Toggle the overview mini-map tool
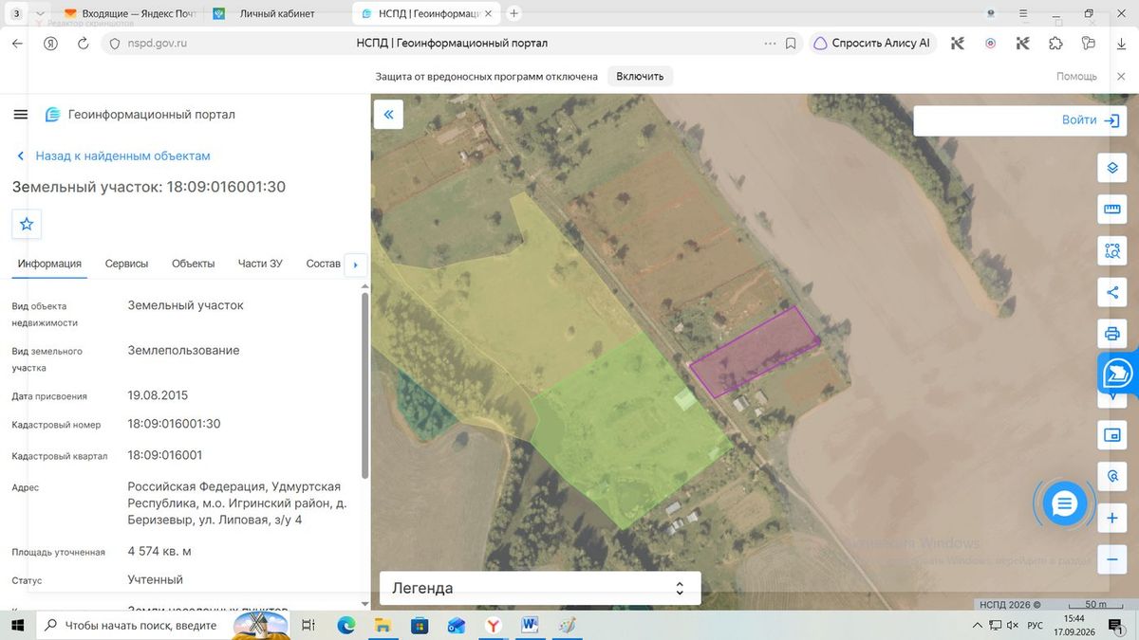This screenshot has height=640, width=1139. tap(1111, 435)
